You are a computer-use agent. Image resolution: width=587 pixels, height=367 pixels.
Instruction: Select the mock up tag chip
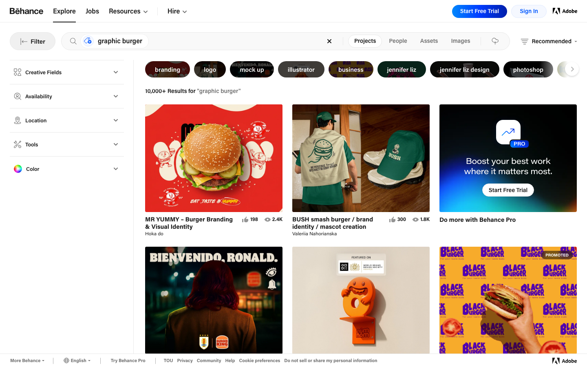[x=252, y=69]
